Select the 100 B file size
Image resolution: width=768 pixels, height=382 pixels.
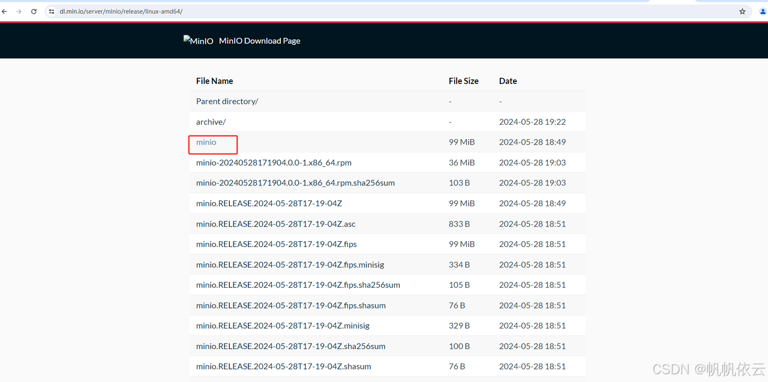[459, 346]
